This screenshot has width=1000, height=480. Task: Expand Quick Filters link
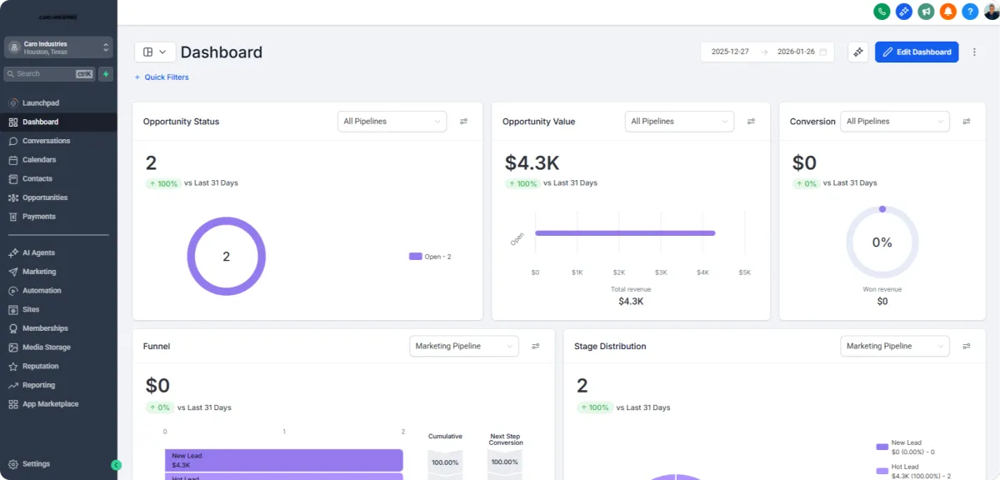coord(162,77)
